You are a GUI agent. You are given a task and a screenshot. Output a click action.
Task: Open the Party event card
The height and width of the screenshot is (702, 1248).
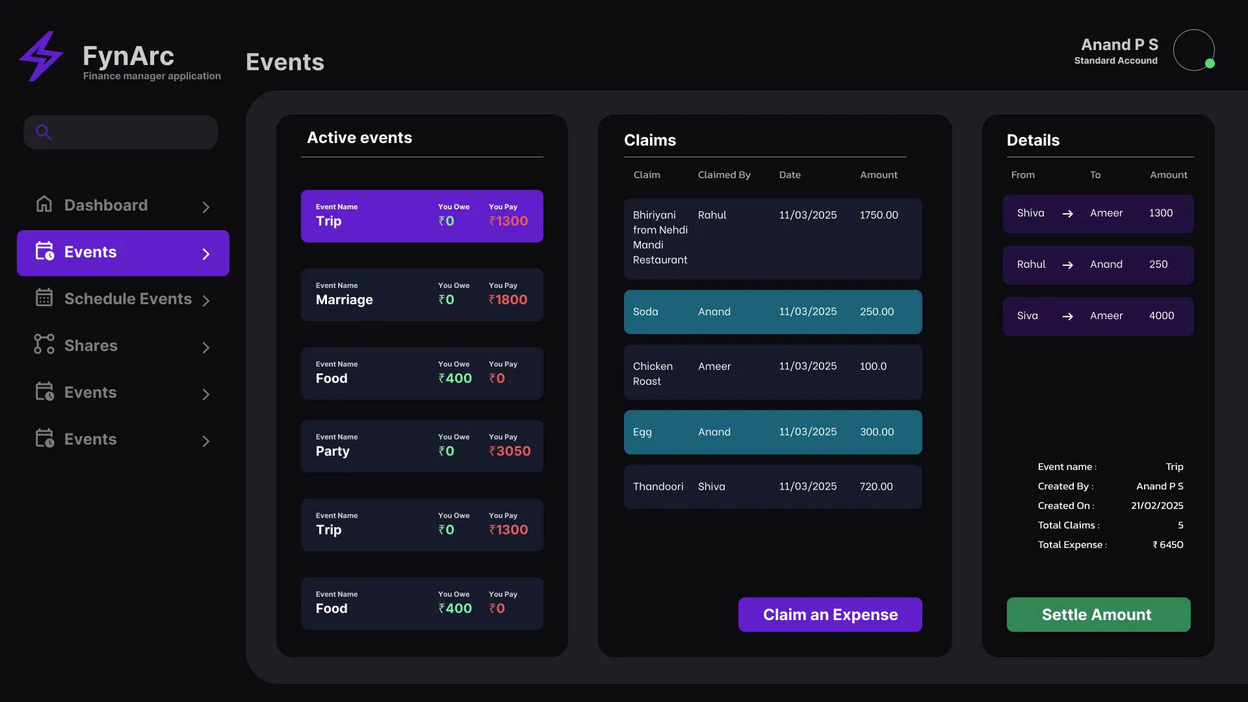422,446
